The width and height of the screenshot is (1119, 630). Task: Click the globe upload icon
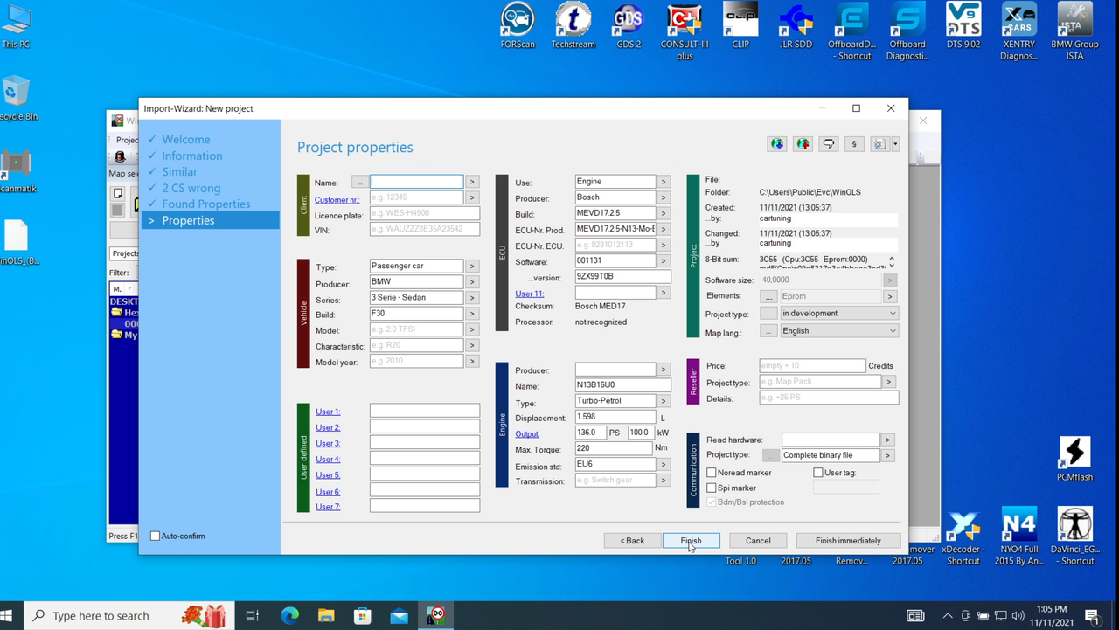[x=803, y=144]
